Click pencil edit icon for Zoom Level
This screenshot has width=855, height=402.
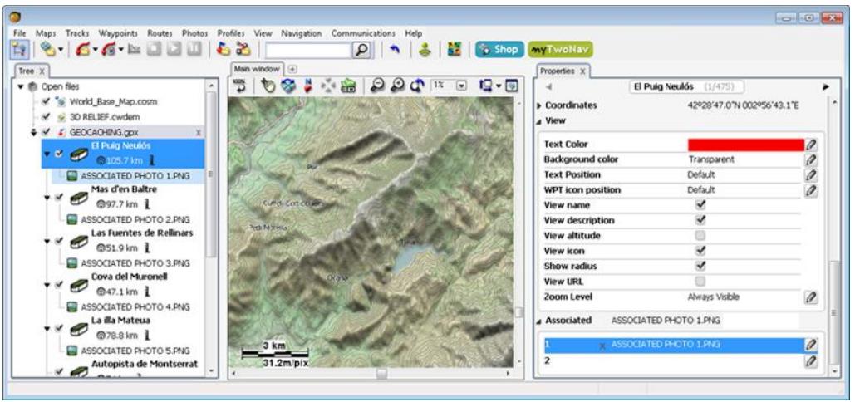(x=811, y=296)
